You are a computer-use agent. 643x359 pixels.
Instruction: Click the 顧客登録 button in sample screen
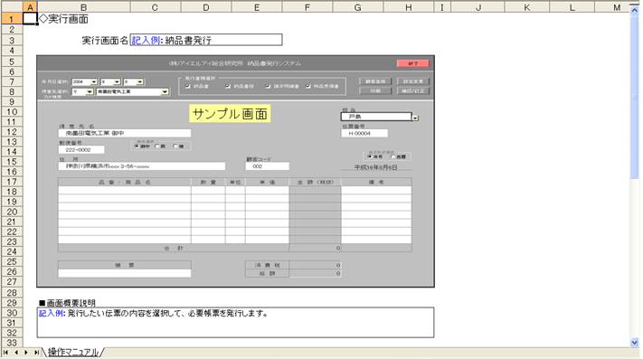pos(375,81)
